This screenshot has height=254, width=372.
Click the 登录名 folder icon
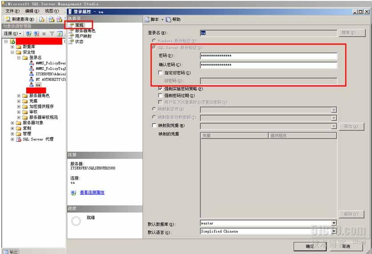(25, 58)
